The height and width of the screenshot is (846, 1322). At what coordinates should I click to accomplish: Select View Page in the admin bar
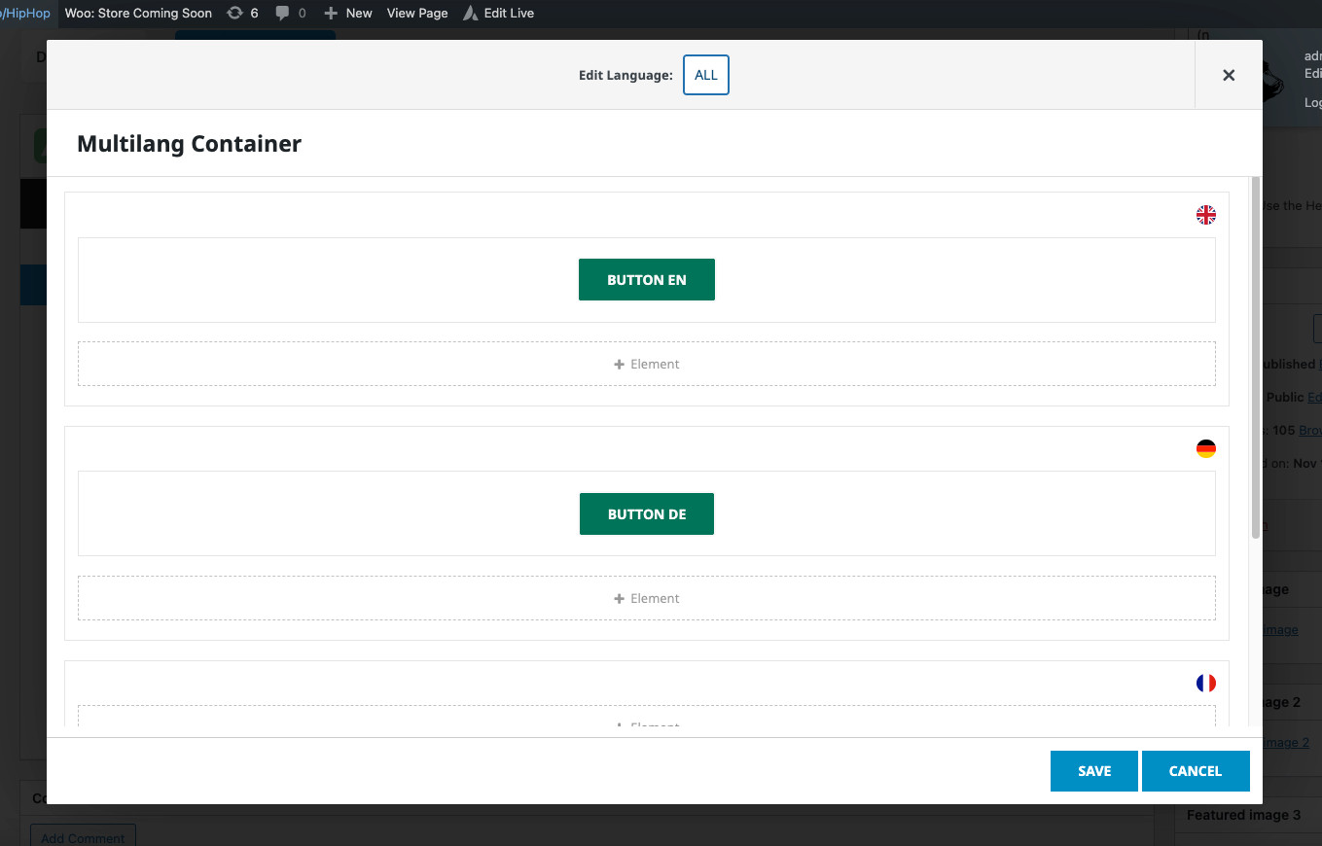point(416,13)
